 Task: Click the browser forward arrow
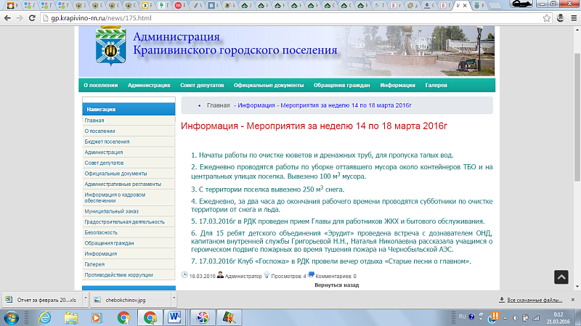coord(20,17)
